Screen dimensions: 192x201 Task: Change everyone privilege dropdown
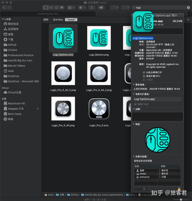[162, 177]
